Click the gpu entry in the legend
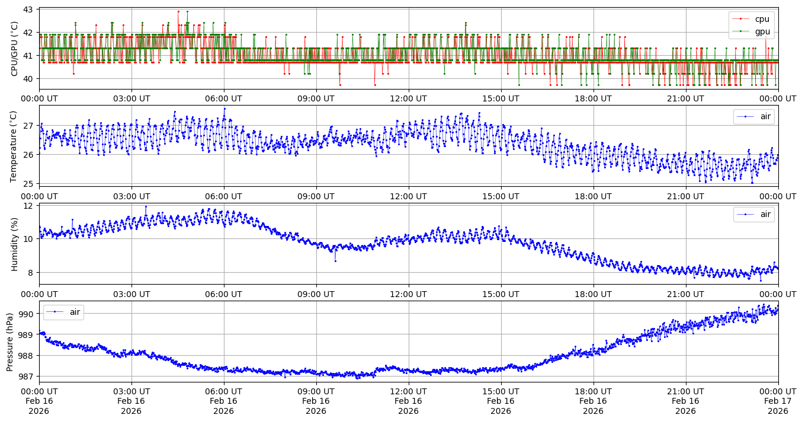The height and width of the screenshot is (421, 802). 762,31
